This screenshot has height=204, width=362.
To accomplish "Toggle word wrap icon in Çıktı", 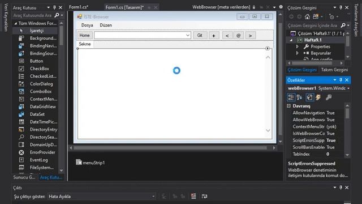I will click(204, 197).
